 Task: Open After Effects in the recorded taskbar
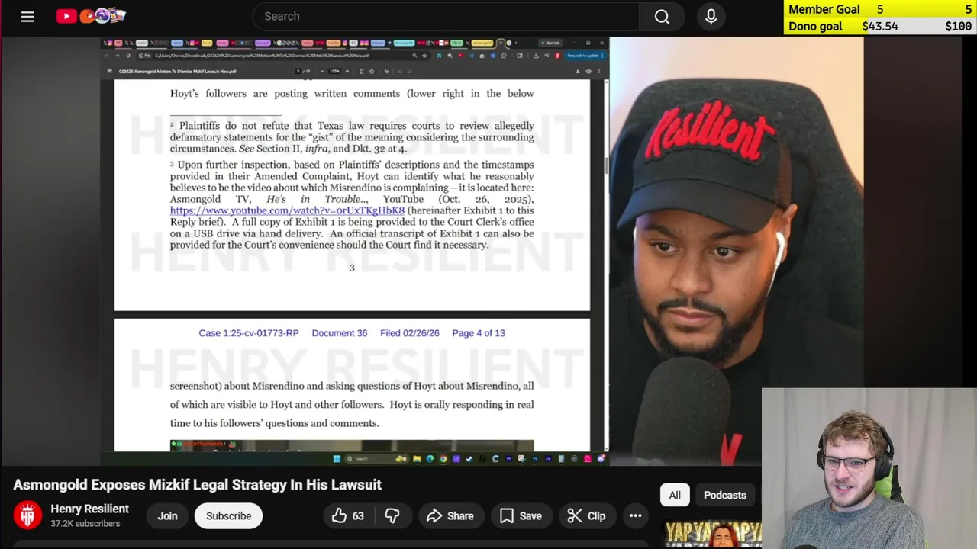pyautogui.click(x=548, y=459)
